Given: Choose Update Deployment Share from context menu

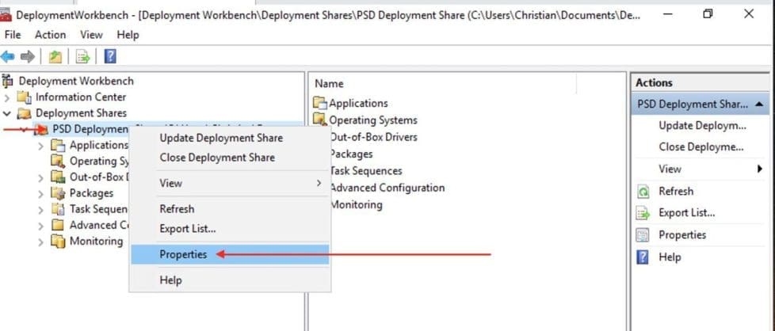Looking at the screenshot, I should (x=220, y=138).
